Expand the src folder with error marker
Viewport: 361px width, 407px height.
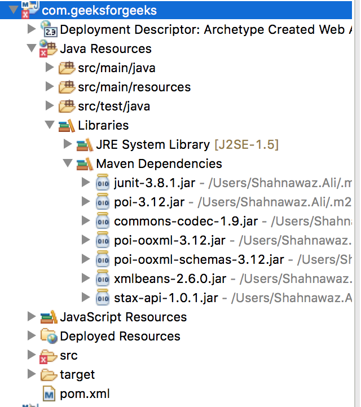pyautogui.click(x=32, y=355)
